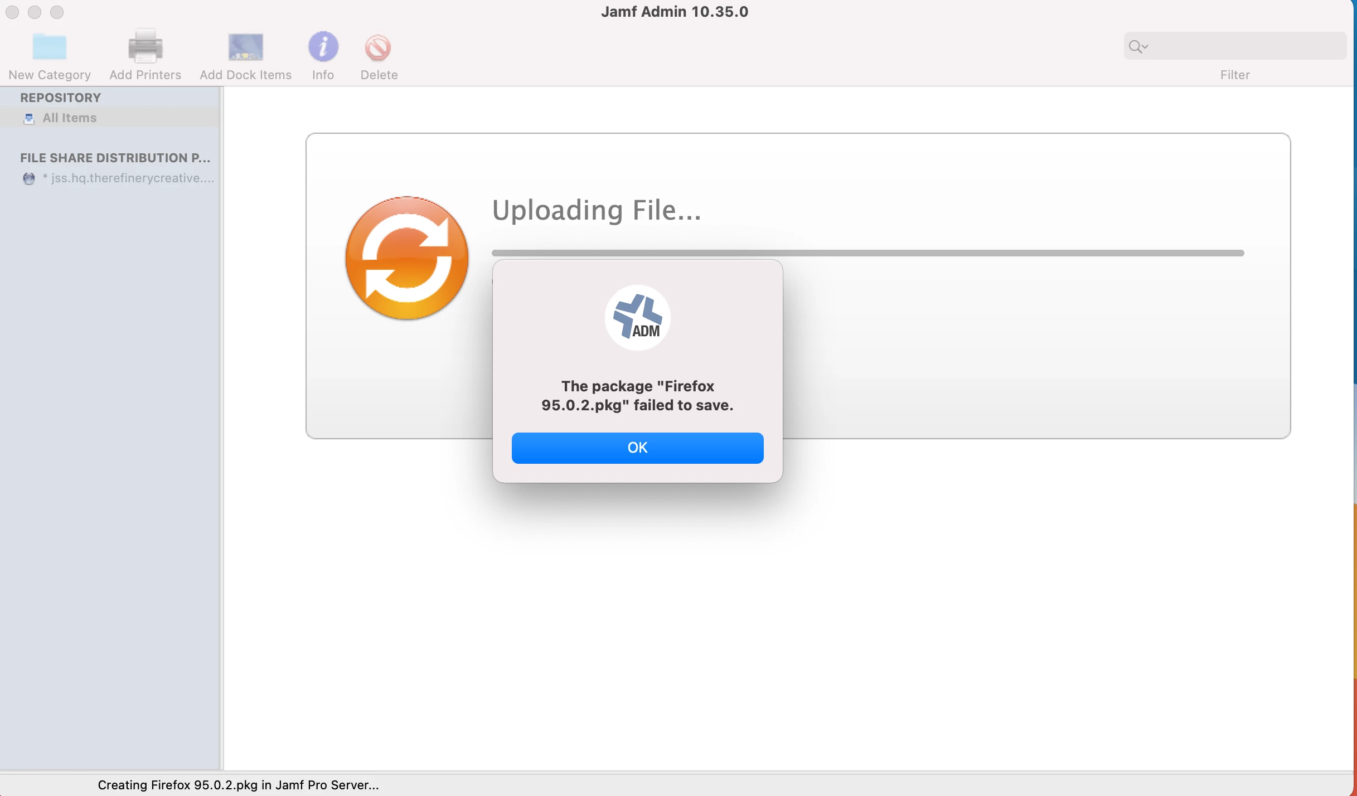Viewport: 1357px width, 796px height.
Task: Click the "Creating Firefox 95.0.2.pkg" status text
Action: pyautogui.click(x=238, y=785)
